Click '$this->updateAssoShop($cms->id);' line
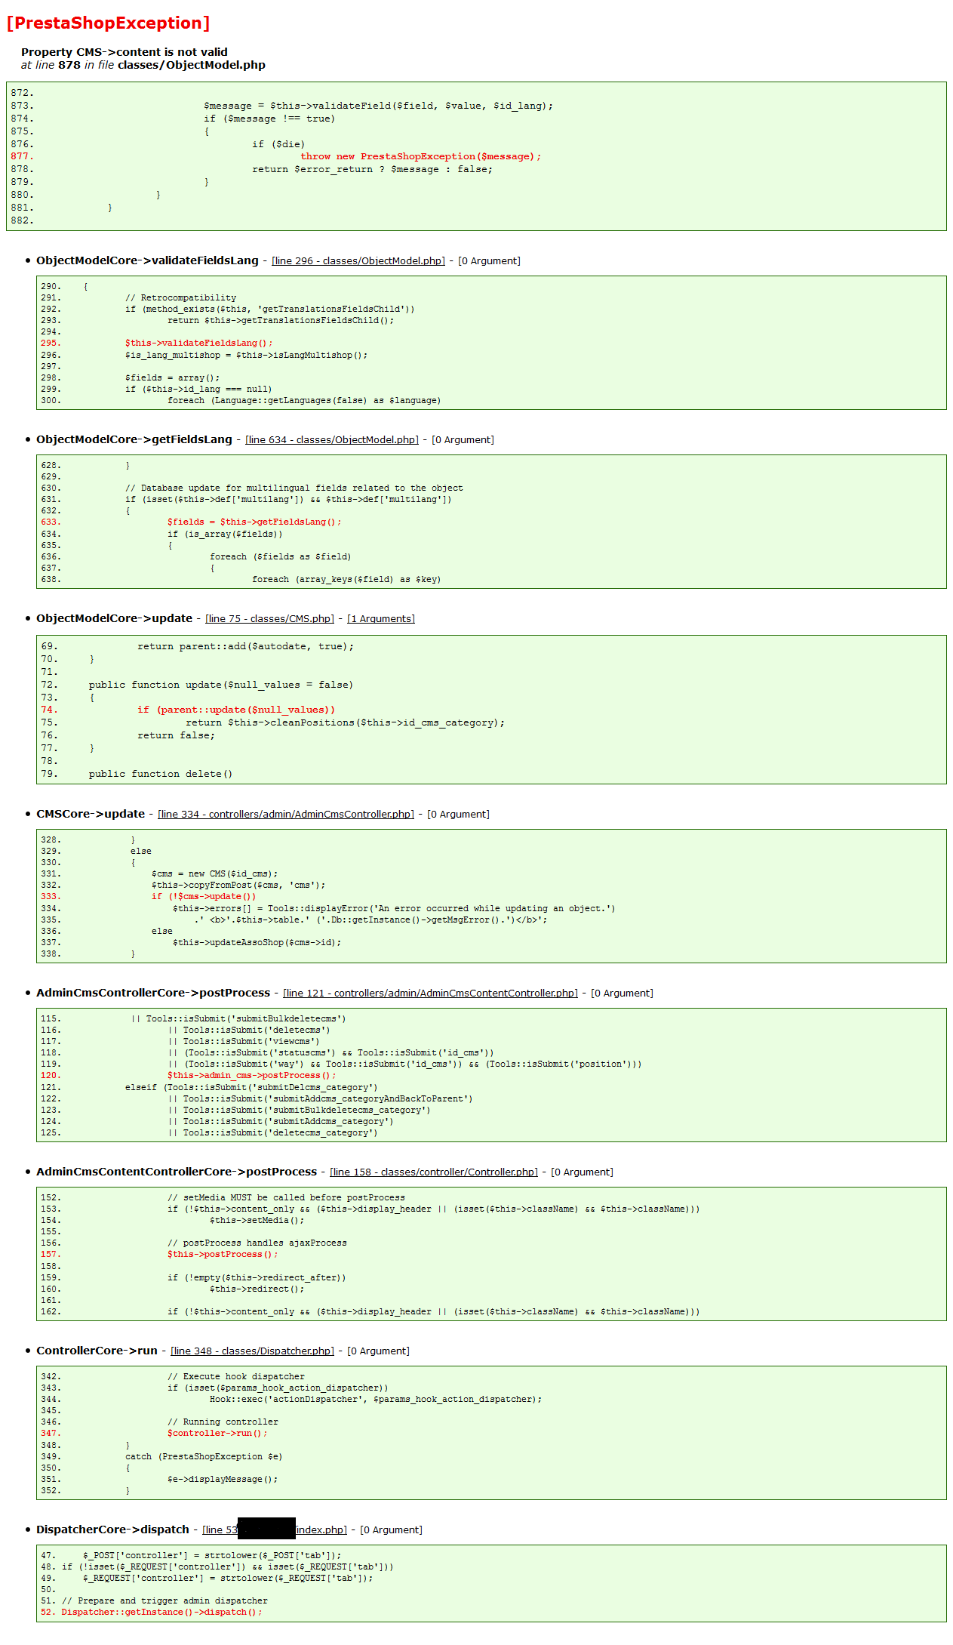Viewport: 953px width, 1645px height. pyautogui.click(x=257, y=943)
